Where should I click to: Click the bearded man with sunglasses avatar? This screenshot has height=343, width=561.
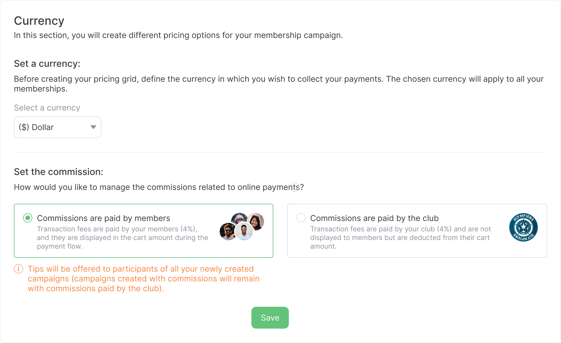click(227, 231)
